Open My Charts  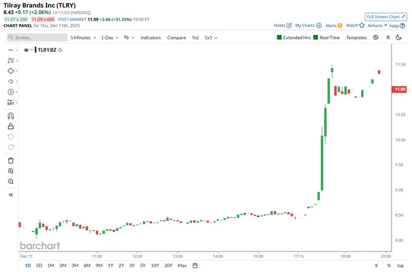[x=308, y=25]
